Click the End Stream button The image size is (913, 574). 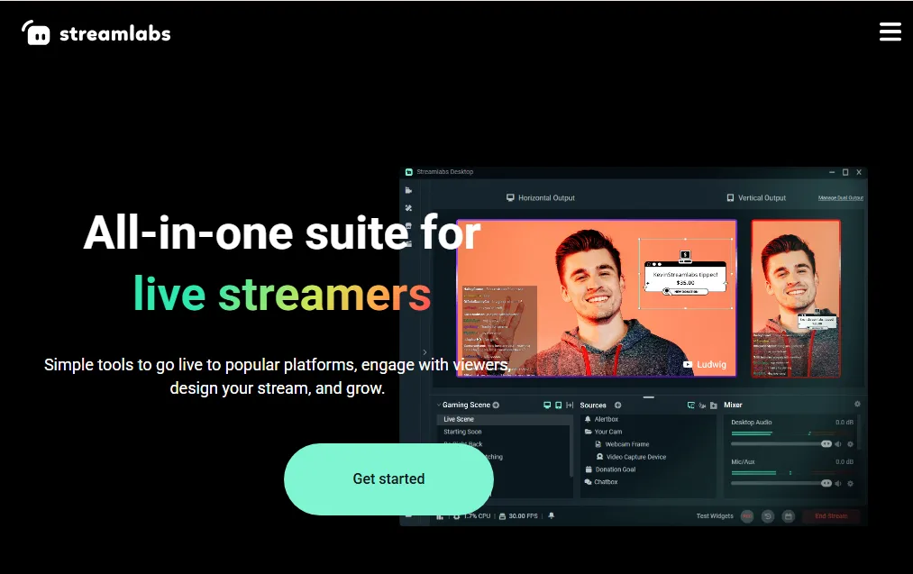pyautogui.click(x=831, y=516)
